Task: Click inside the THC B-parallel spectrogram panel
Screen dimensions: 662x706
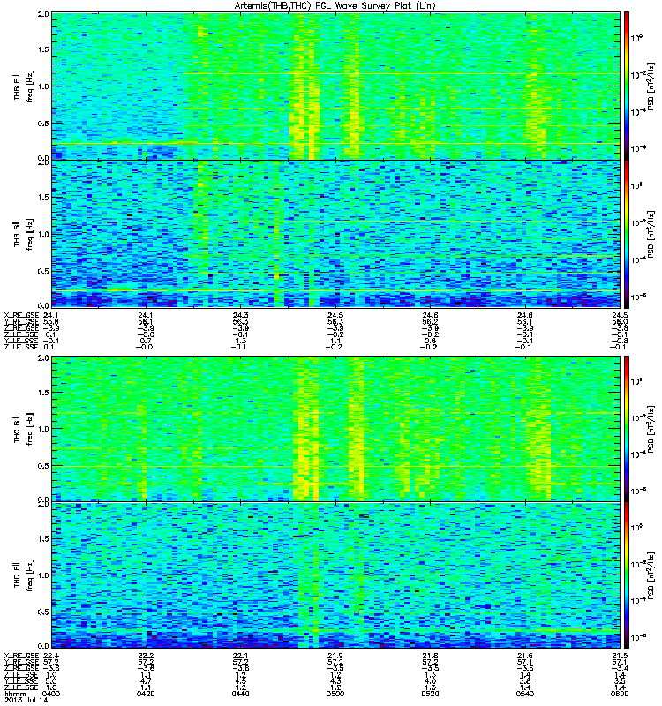Action: pyautogui.click(x=335, y=575)
